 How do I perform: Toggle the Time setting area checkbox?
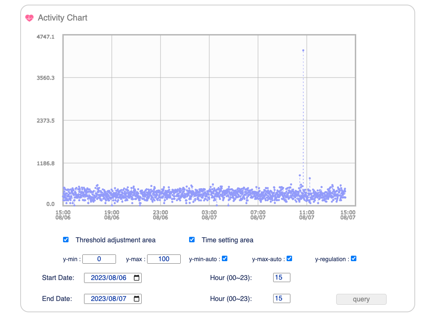(192, 240)
